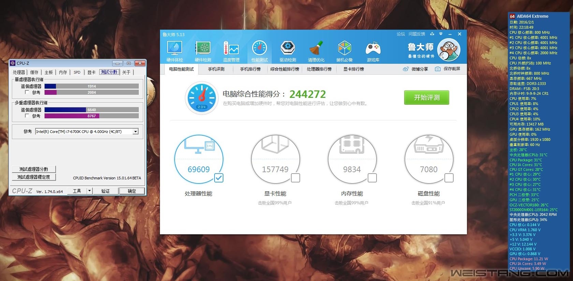Click 測試處理器分數 button in CPU-Z

34,169
